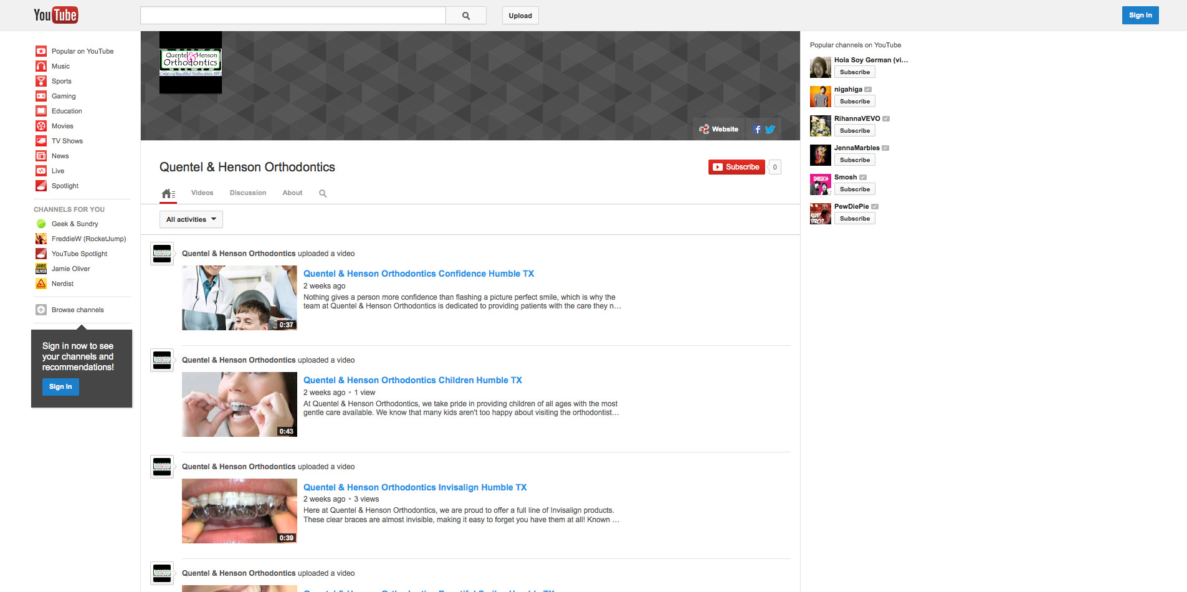The width and height of the screenshot is (1187, 592).
Task: Click Browse channels plus icon
Action: point(41,310)
